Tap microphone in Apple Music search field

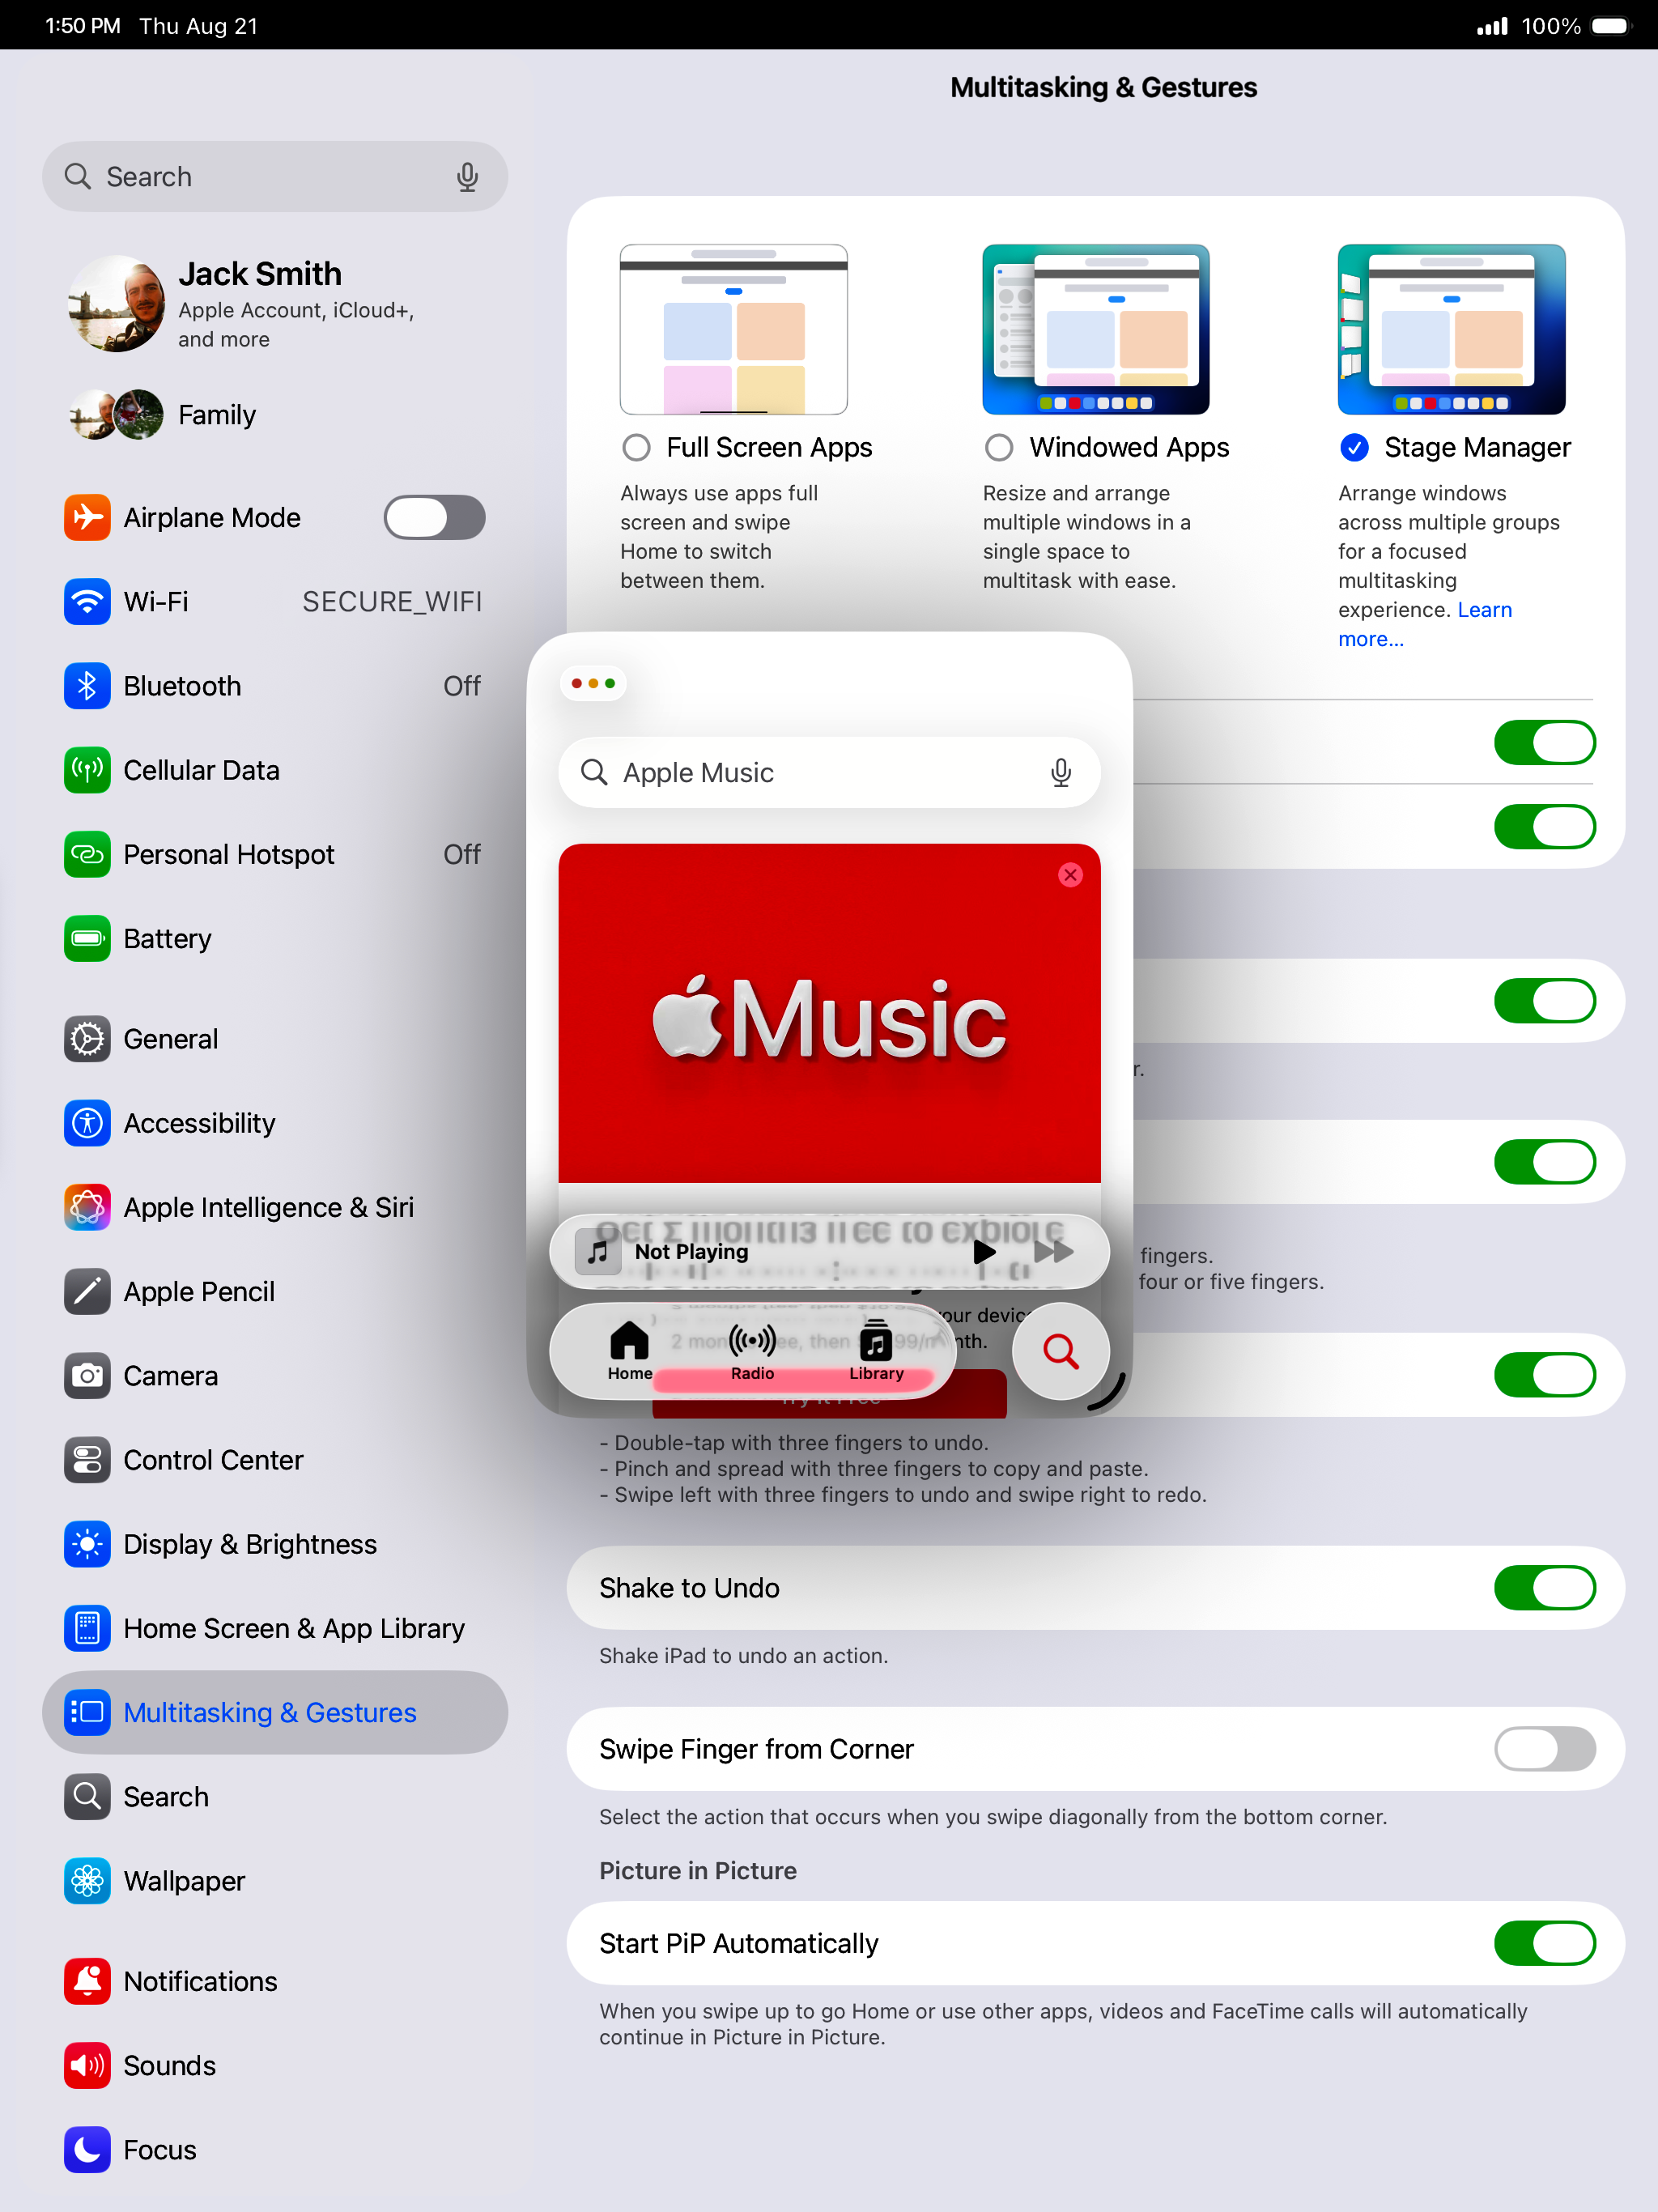point(1061,773)
